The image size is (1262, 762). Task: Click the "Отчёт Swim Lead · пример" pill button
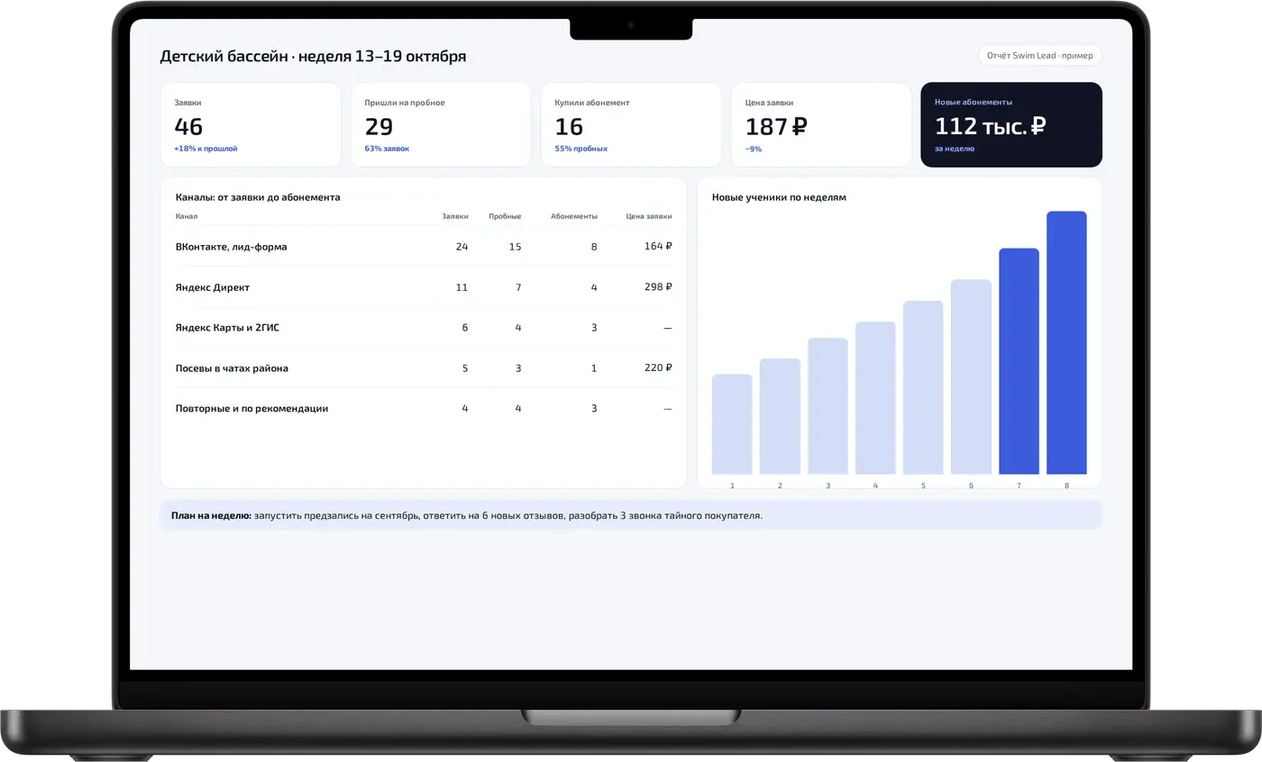pos(1039,55)
